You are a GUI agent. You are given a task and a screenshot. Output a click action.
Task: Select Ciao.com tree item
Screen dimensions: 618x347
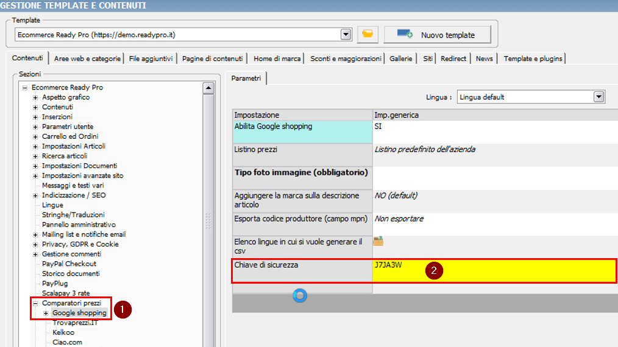67,342
